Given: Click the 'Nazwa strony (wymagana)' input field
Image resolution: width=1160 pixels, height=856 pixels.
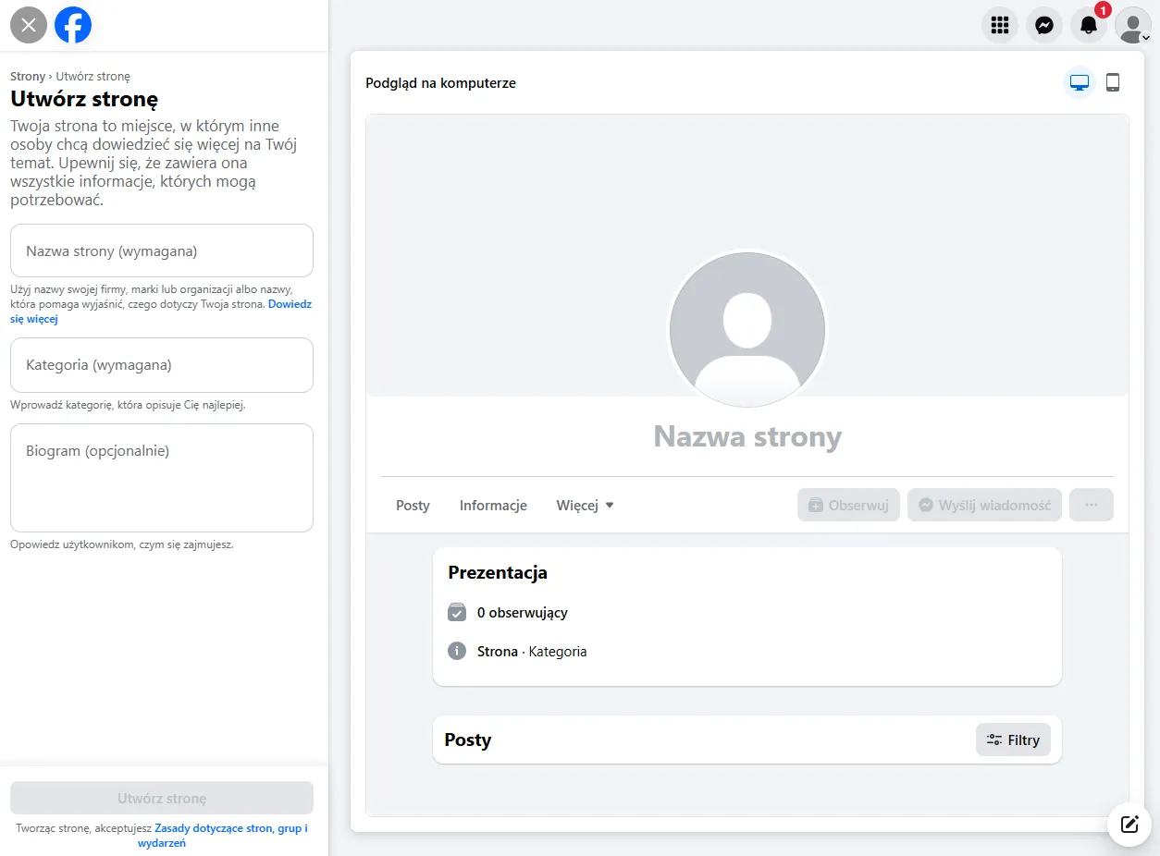Looking at the screenshot, I should pos(162,250).
